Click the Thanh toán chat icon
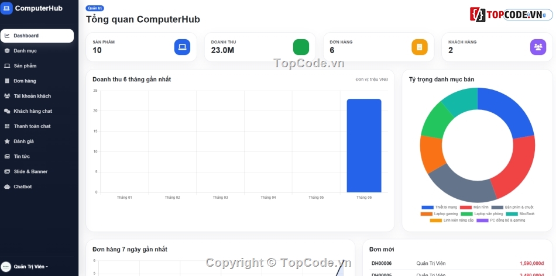 point(7,126)
